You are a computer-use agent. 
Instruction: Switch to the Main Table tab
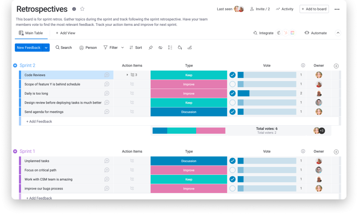(31, 33)
